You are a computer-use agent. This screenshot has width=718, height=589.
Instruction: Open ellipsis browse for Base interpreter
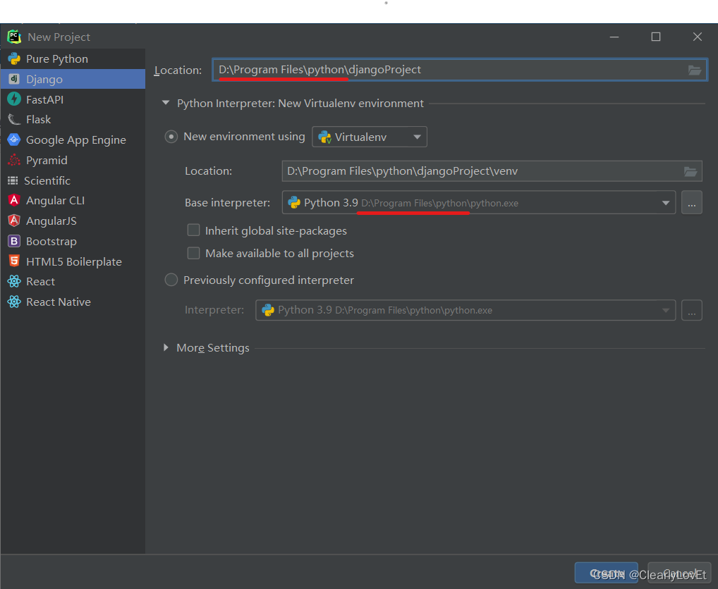click(x=691, y=203)
